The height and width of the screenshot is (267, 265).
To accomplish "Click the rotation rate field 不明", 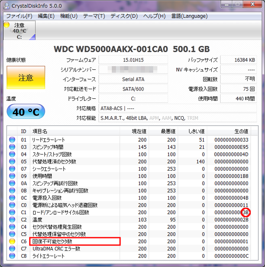I will click(x=238, y=79).
